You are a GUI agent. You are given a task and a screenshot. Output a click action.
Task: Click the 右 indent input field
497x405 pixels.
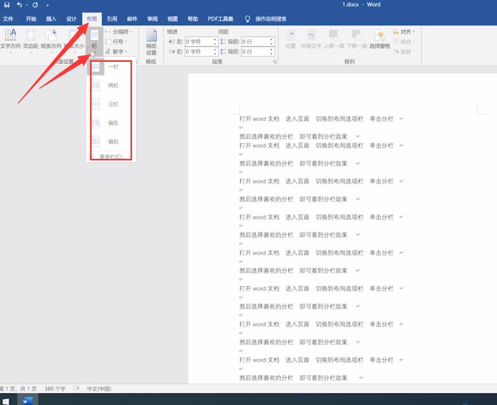pos(199,51)
